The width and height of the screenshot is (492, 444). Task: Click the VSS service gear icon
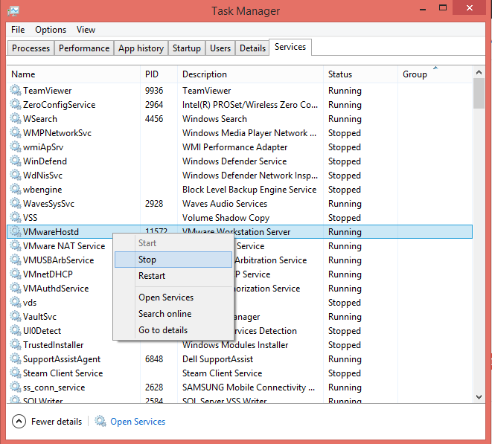15,217
